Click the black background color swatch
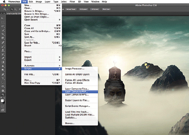 (4, 103)
